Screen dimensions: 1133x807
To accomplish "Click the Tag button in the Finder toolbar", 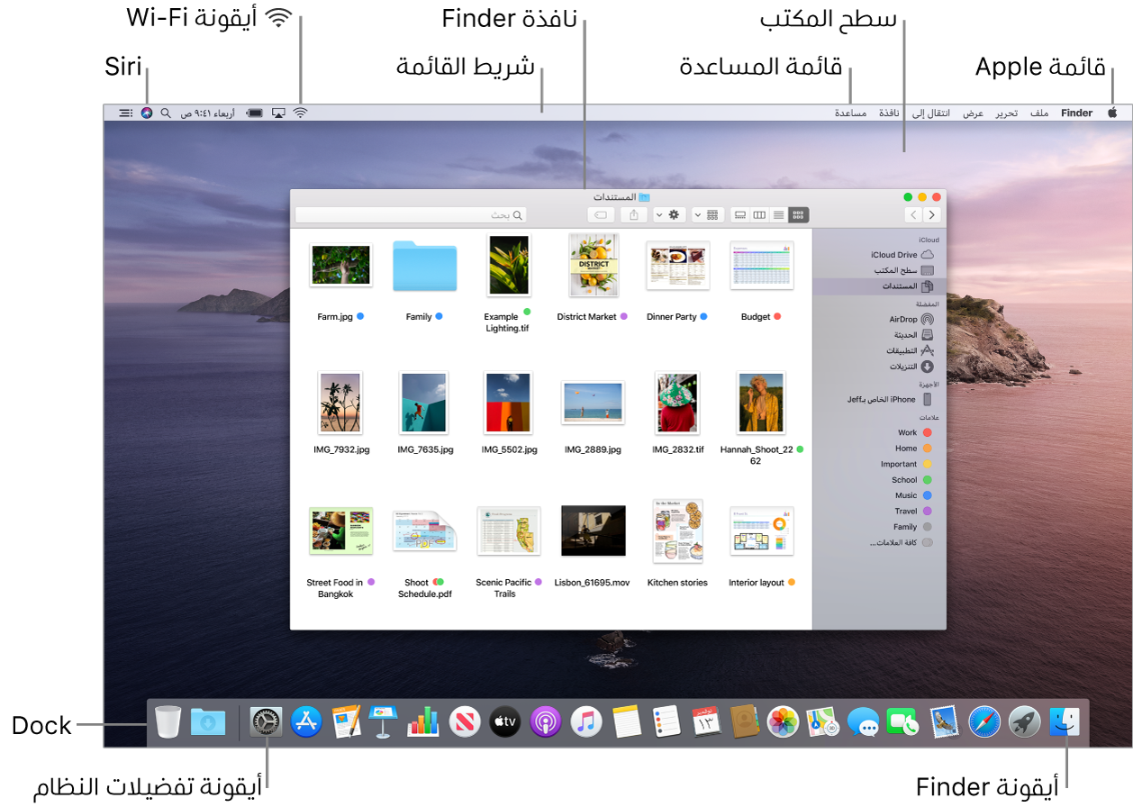I will (600, 214).
